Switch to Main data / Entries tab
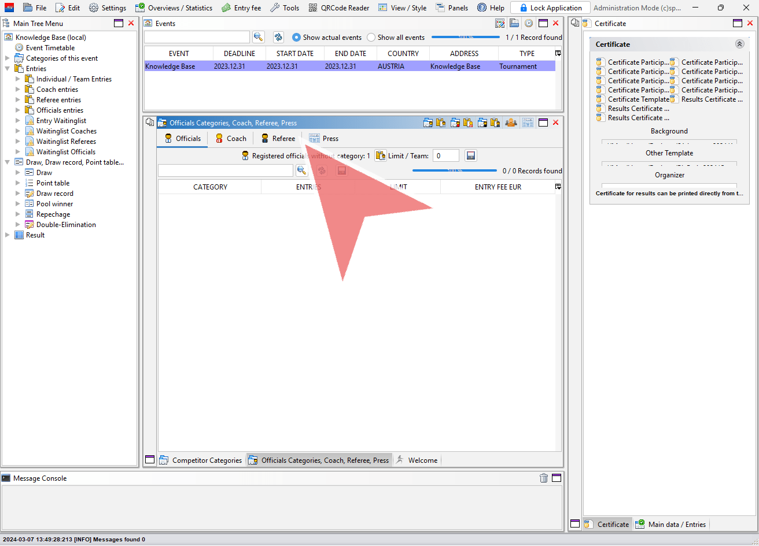Screen dimensions: 759x546 pos(670,524)
